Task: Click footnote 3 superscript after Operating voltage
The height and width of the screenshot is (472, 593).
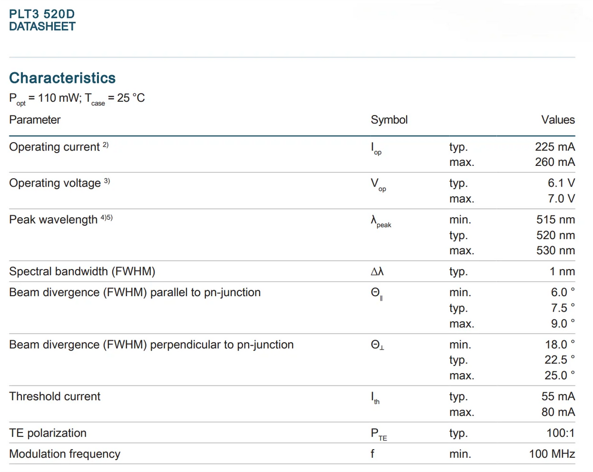Action: click(107, 181)
